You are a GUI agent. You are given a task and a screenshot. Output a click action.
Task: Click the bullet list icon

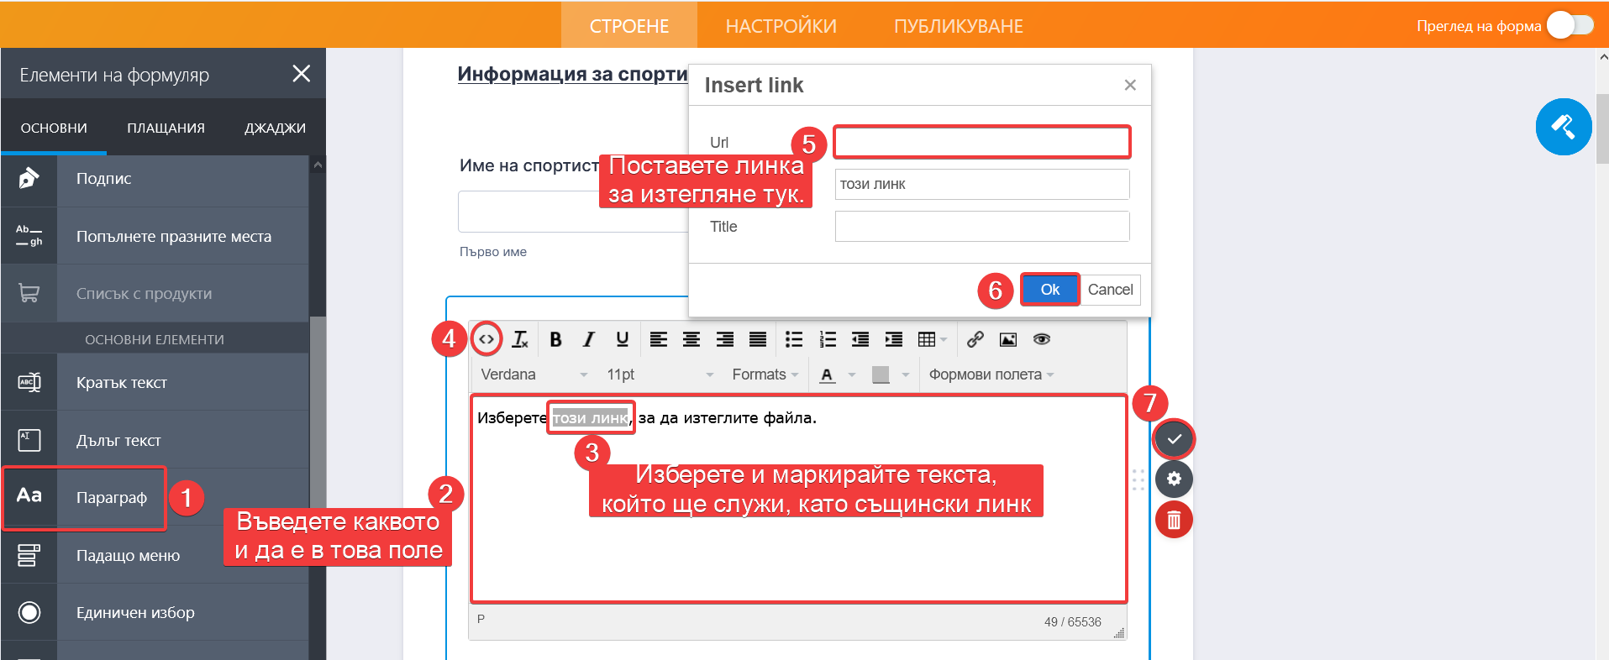(793, 339)
